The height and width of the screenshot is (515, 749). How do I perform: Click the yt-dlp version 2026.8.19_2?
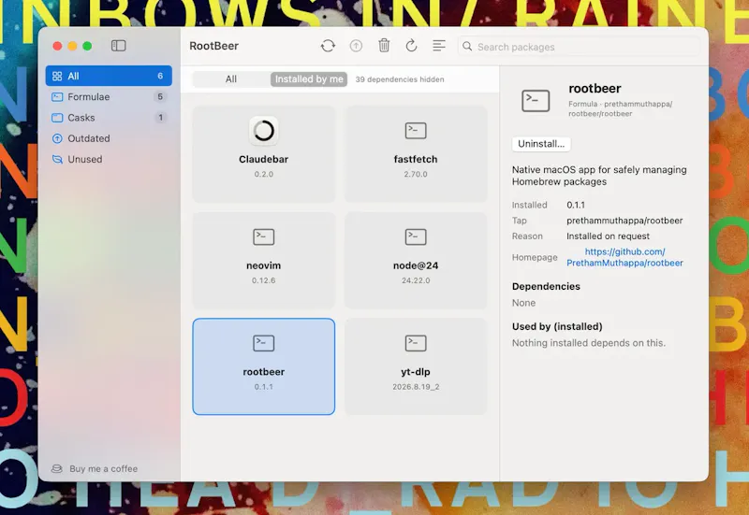point(416,387)
